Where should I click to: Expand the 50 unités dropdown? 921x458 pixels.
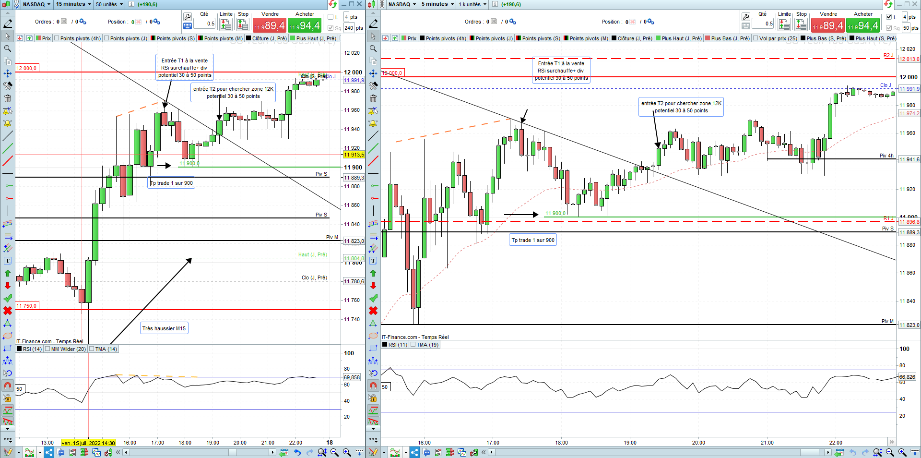(109, 4)
